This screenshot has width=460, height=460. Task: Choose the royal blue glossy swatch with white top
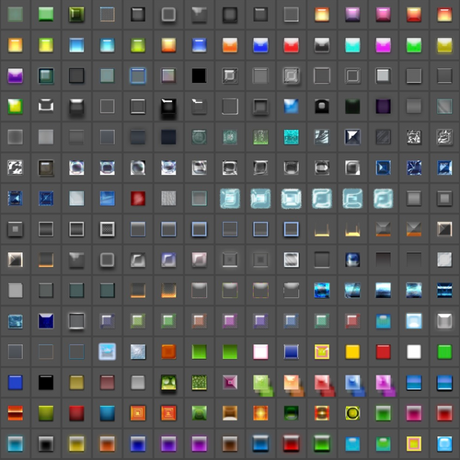[x=260, y=45]
